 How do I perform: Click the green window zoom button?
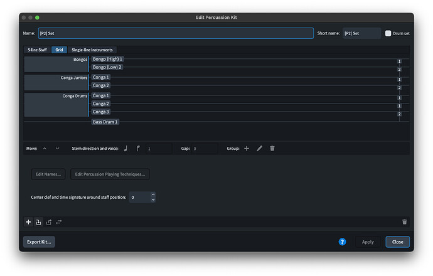[37, 18]
